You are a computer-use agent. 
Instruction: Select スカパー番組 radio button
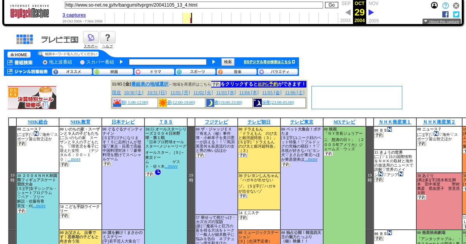82,62
